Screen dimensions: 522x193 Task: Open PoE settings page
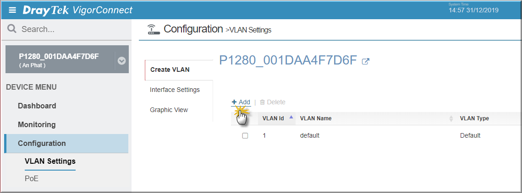[32, 179]
